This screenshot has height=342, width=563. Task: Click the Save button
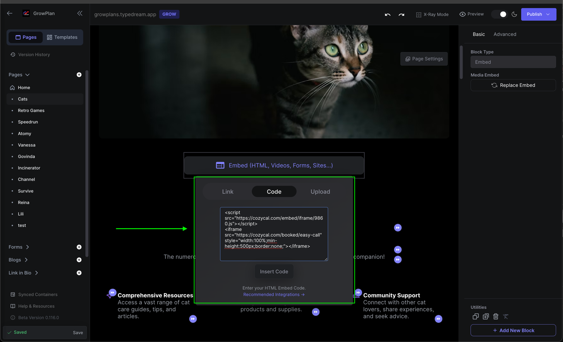click(x=78, y=332)
